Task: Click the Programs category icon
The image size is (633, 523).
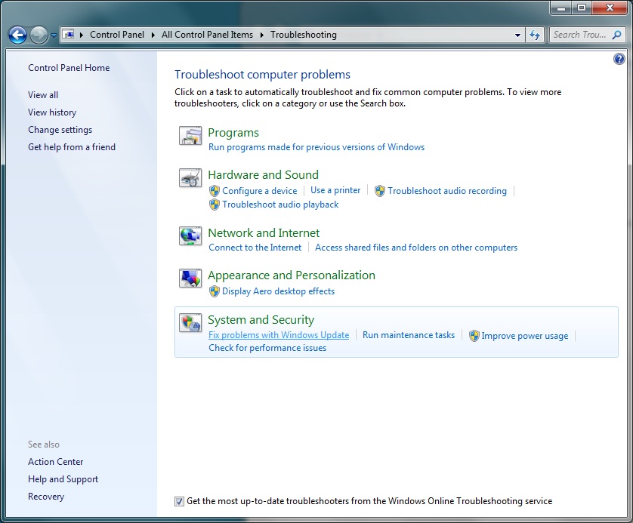Action: coord(190,136)
